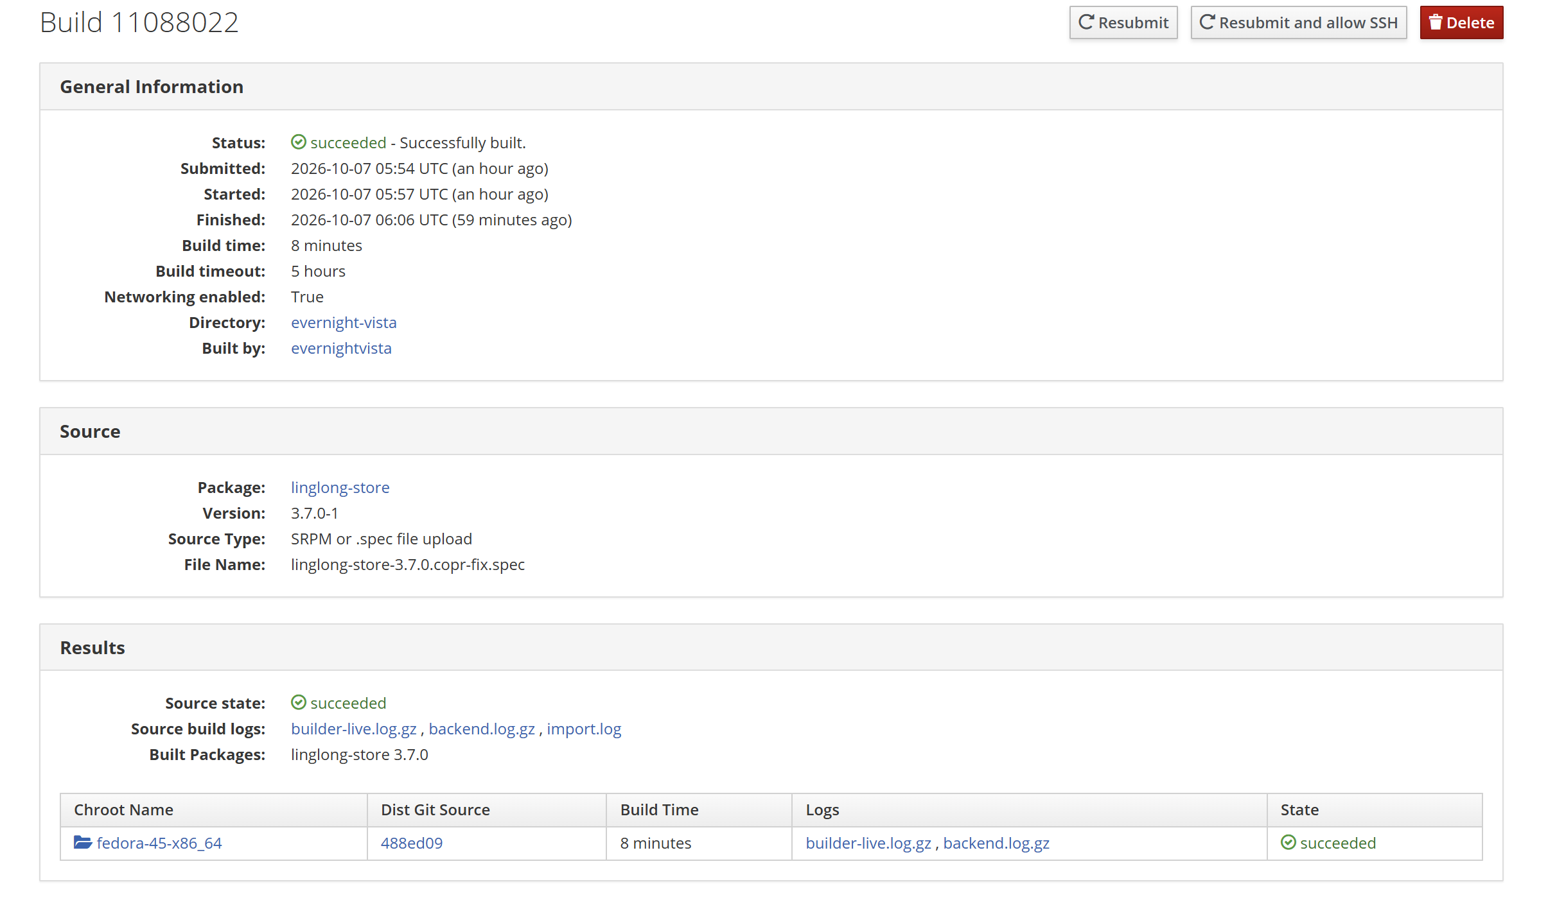This screenshot has height=900, width=1548.
Task: Click the Networking enabled value True
Action: [307, 297]
